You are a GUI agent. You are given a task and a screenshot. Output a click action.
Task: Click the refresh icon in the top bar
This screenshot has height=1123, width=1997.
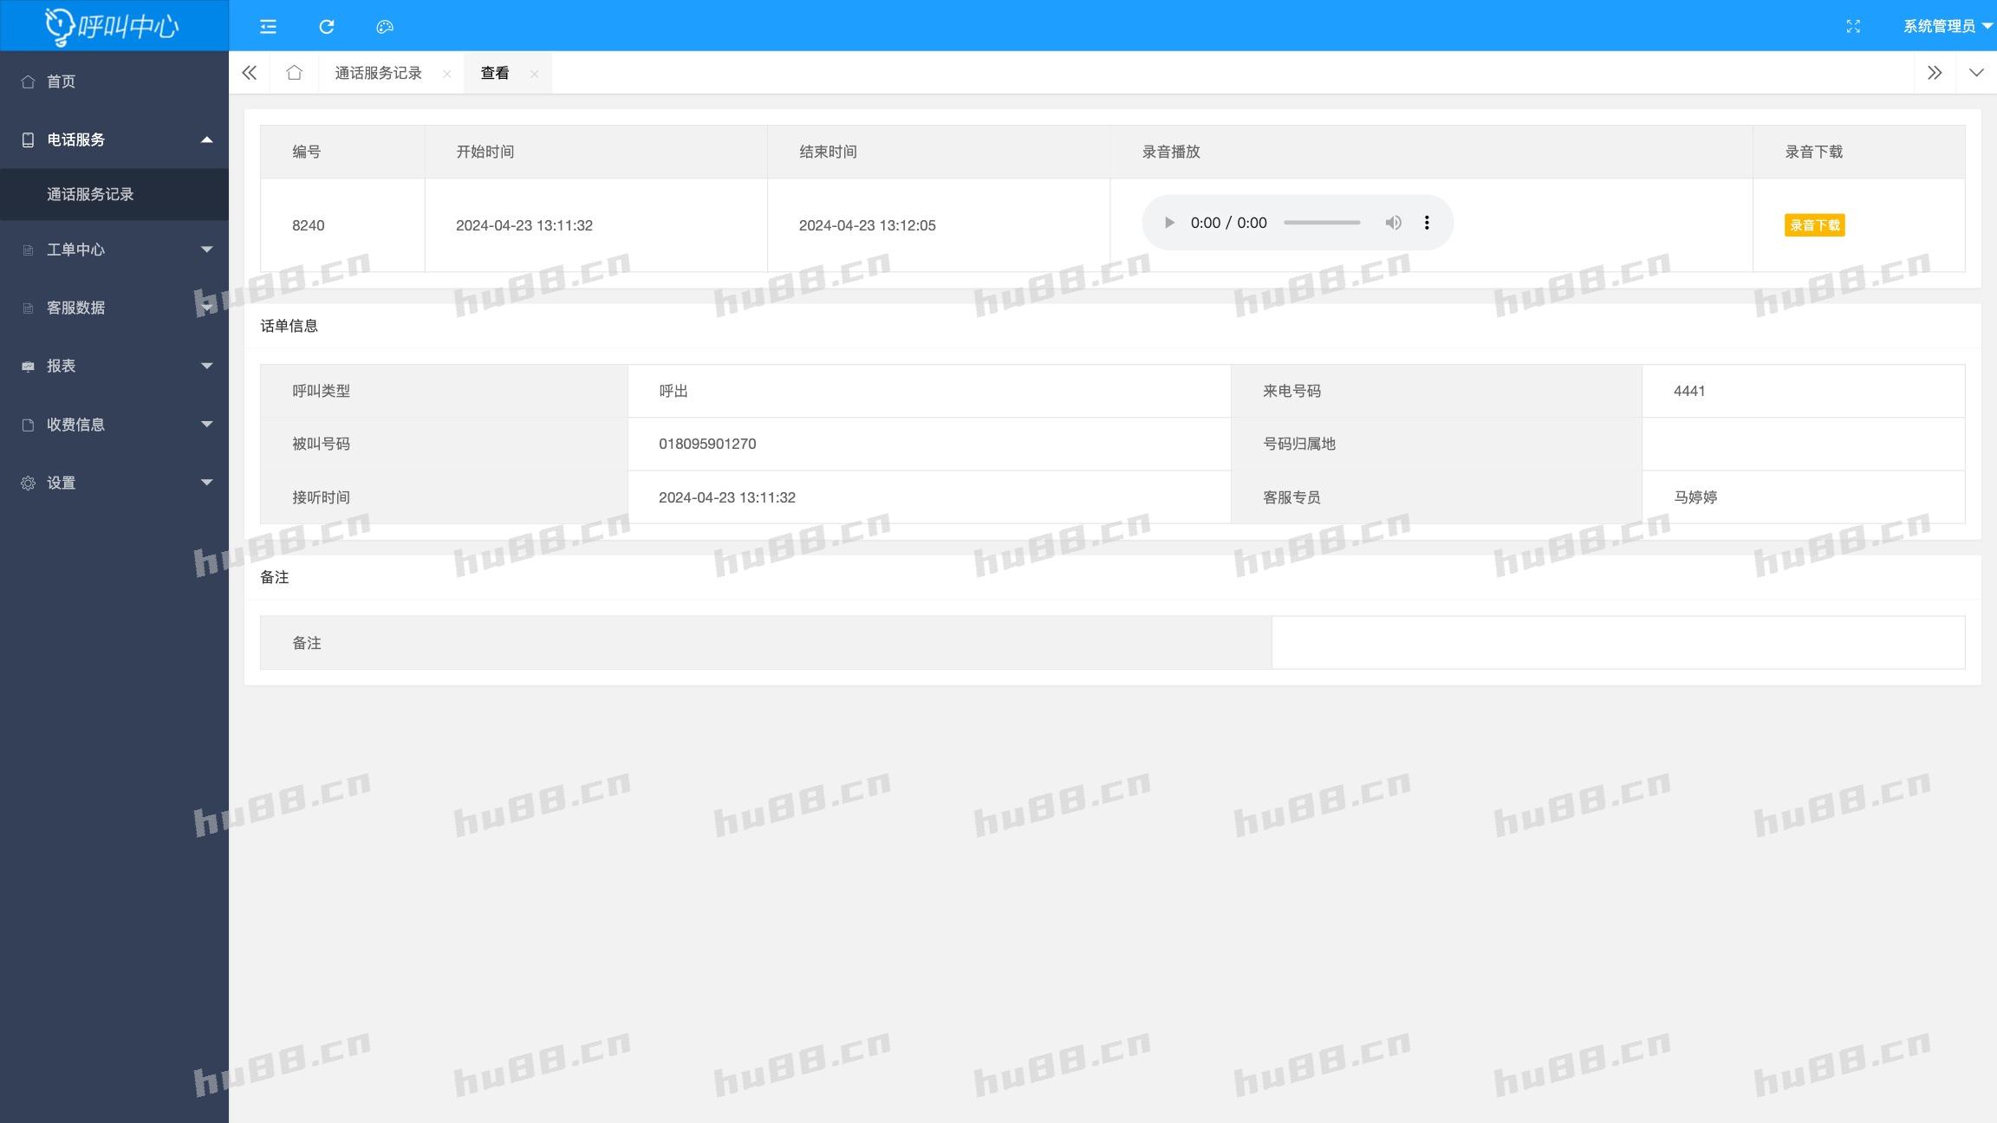[x=327, y=27]
